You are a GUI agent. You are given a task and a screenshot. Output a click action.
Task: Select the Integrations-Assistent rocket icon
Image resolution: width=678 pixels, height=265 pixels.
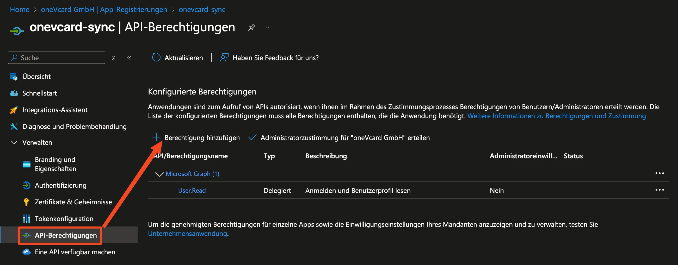[x=15, y=110]
